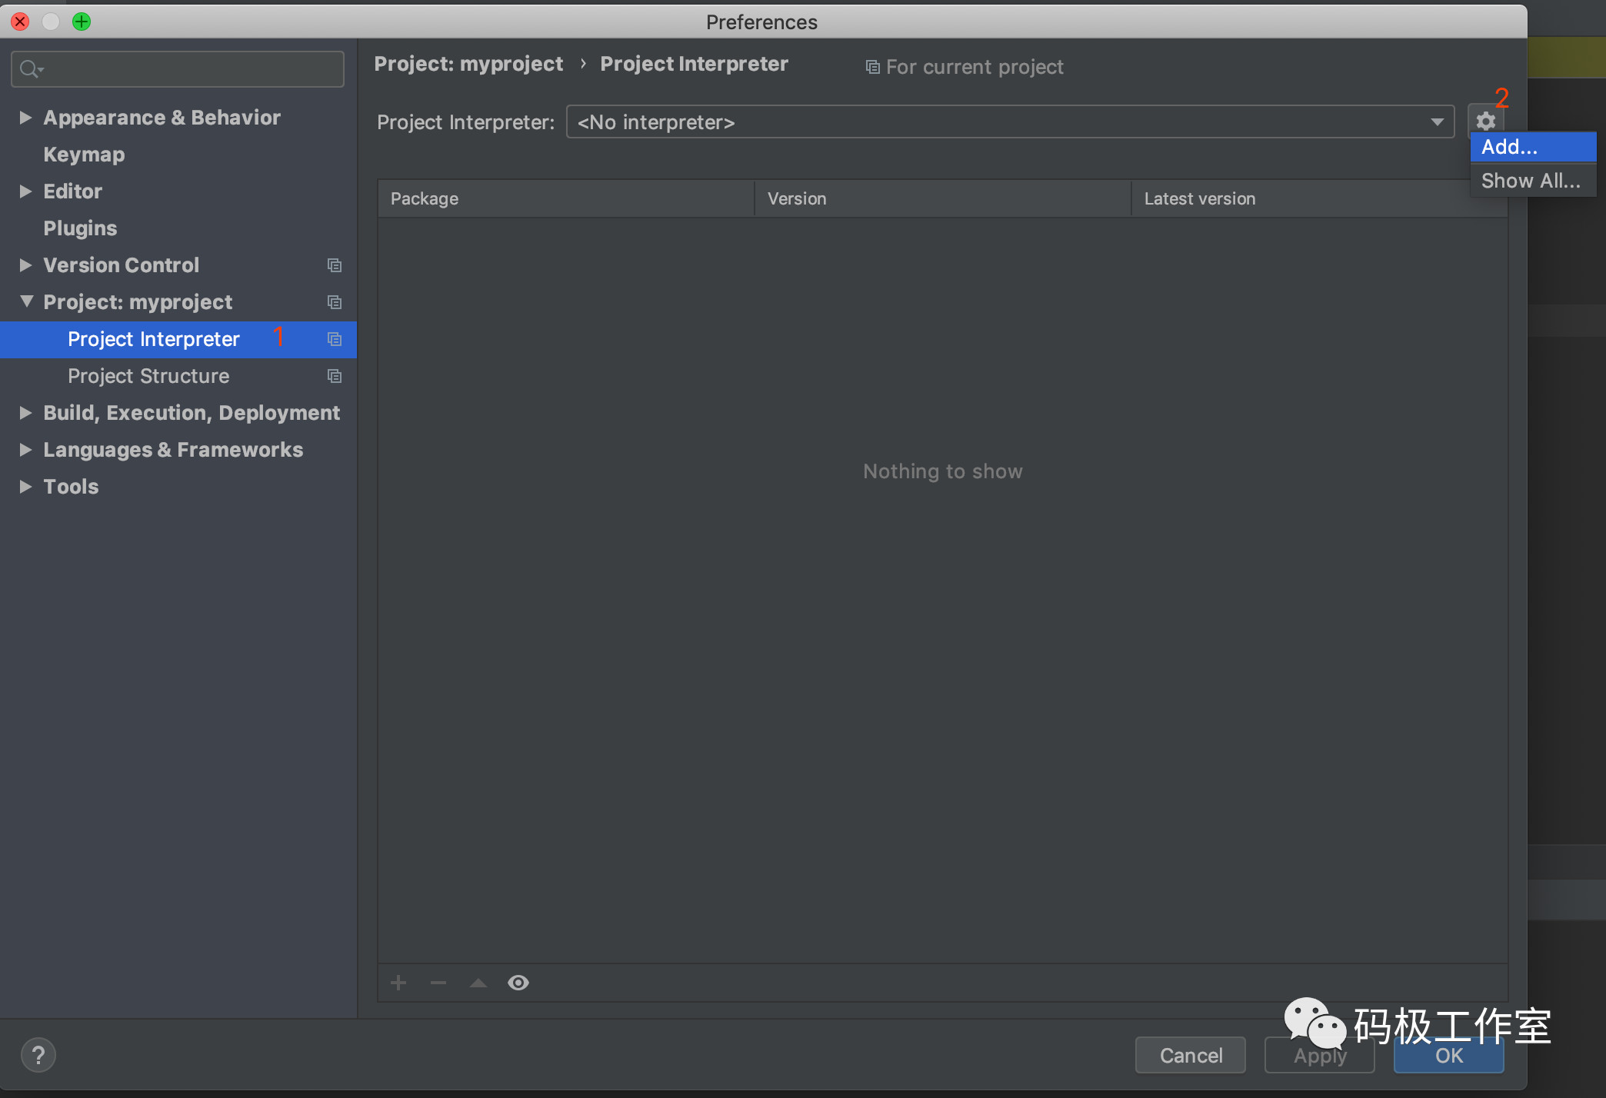Expand the Appearance & Behavior section
Image resolution: width=1606 pixels, height=1098 pixels.
[x=25, y=117]
